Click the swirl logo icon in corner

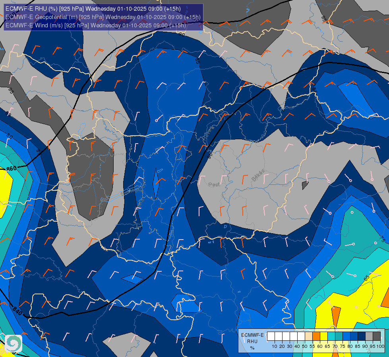tap(13, 344)
